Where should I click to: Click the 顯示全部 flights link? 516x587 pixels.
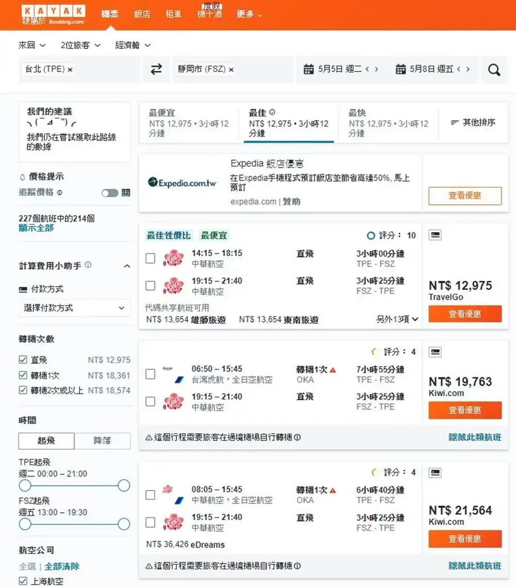click(x=36, y=227)
